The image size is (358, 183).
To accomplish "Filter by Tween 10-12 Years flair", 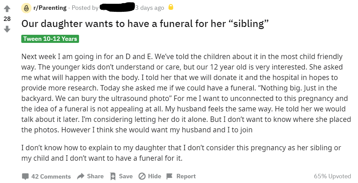I will pos(50,39).
